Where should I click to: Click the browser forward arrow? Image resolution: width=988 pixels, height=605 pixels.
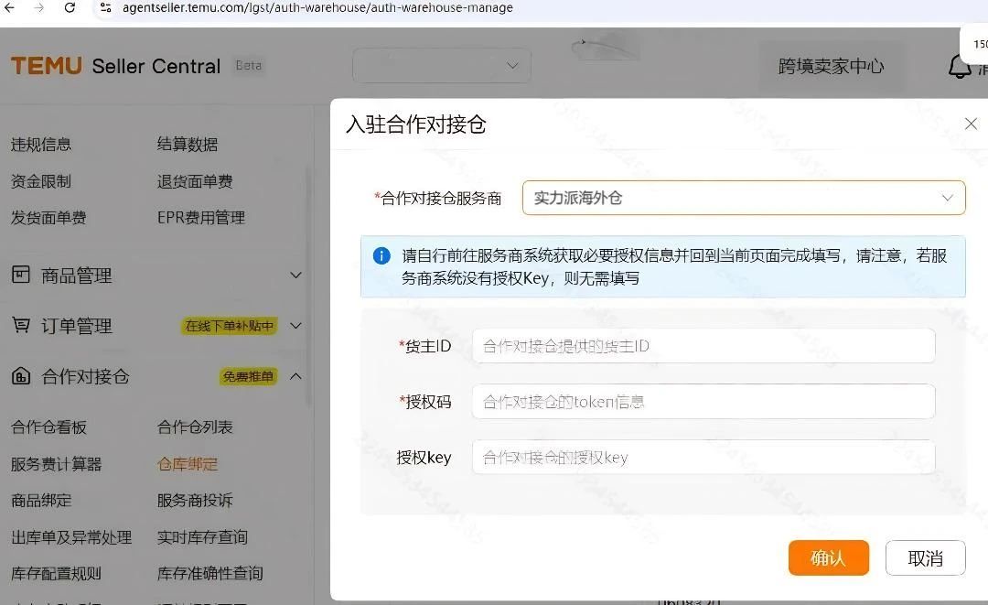click(39, 7)
